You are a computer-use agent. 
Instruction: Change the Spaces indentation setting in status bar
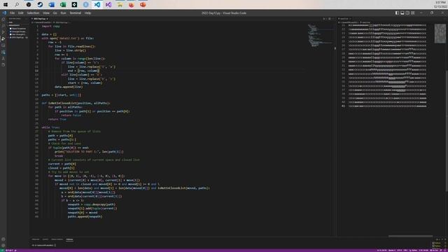tap(392, 251)
